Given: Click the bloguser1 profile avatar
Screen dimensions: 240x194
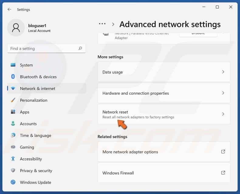Looking at the screenshot, I should [x=16, y=28].
